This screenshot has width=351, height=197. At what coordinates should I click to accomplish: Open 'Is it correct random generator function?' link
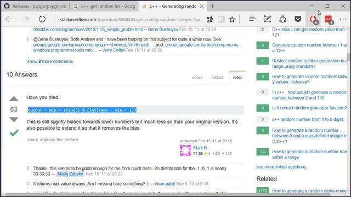point(309,108)
